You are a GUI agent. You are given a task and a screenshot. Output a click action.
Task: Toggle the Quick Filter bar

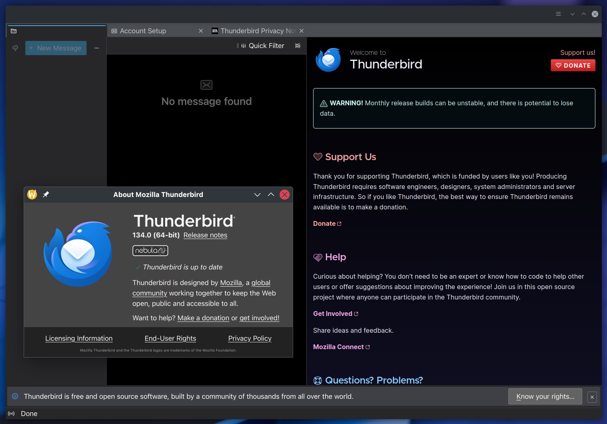(262, 46)
